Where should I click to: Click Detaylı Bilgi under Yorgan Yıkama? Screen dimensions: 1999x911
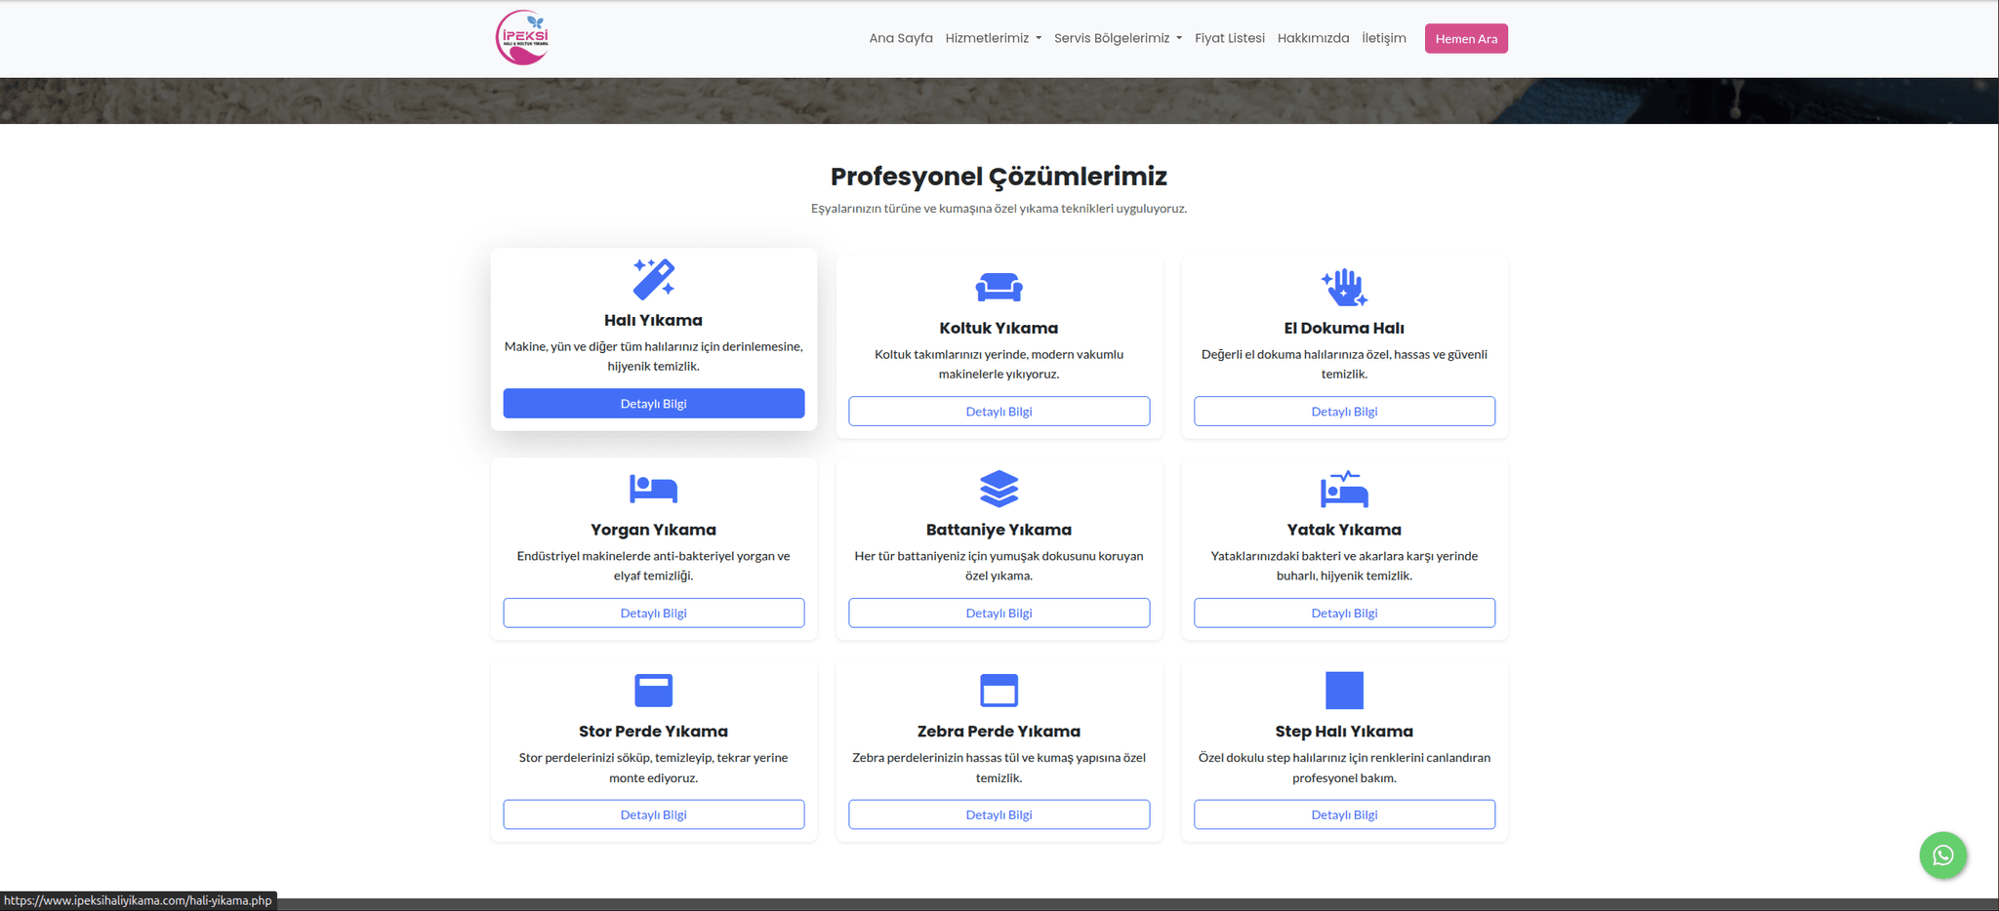[x=654, y=614]
